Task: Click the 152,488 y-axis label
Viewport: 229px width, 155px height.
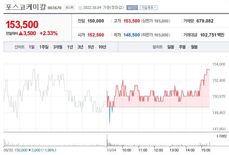Action: click(x=219, y=80)
